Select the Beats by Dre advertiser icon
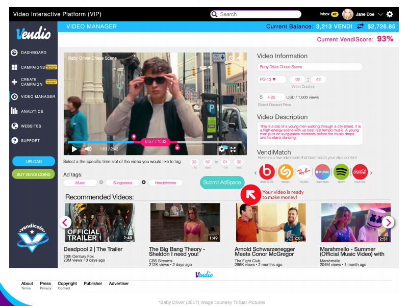The height and width of the screenshot is (306, 408). pos(267,172)
